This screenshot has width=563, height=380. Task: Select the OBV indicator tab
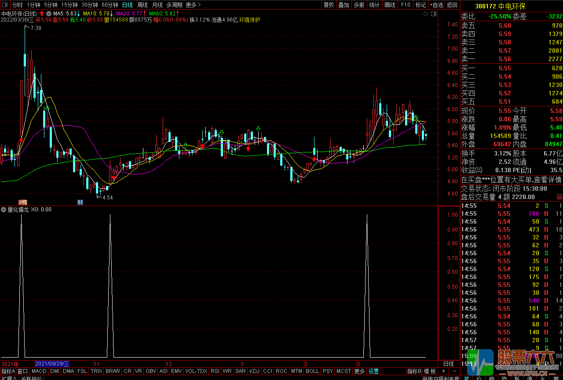pos(151,371)
